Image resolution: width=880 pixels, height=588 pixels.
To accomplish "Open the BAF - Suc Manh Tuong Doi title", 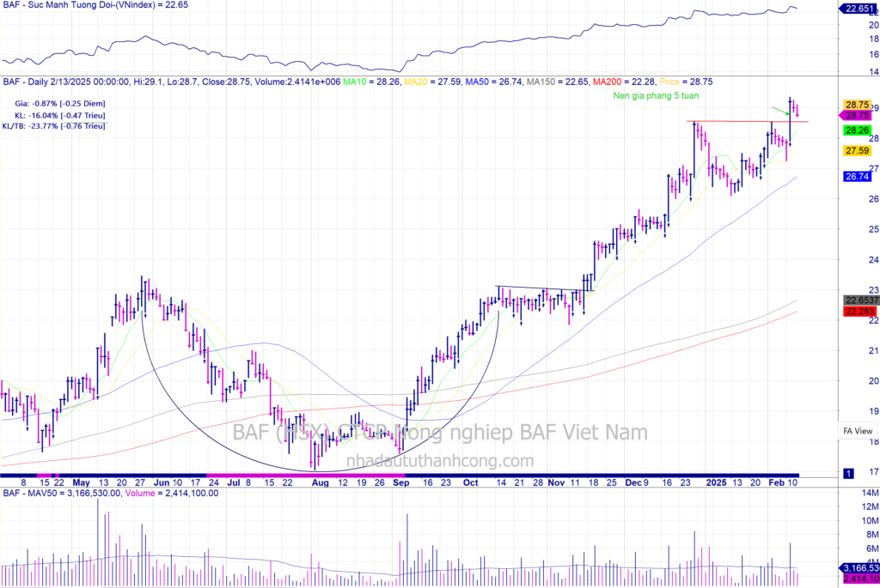I will [x=95, y=5].
